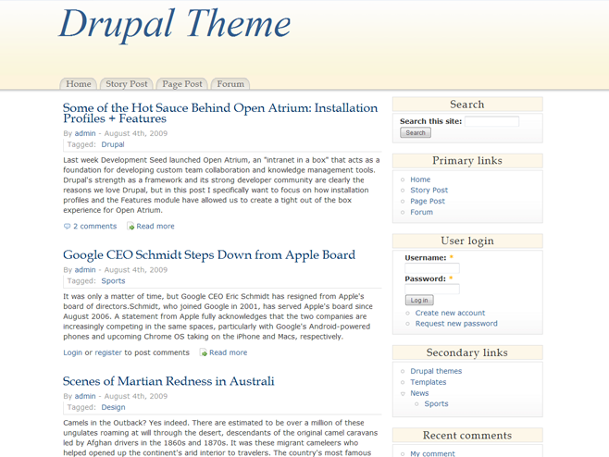Click Create new account link
Viewport: 609px width, 457px height.
[x=450, y=313]
